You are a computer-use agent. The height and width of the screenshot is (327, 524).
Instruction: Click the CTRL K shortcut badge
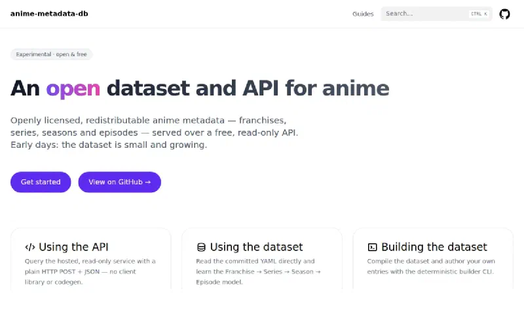pyautogui.click(x=479, y=14)
